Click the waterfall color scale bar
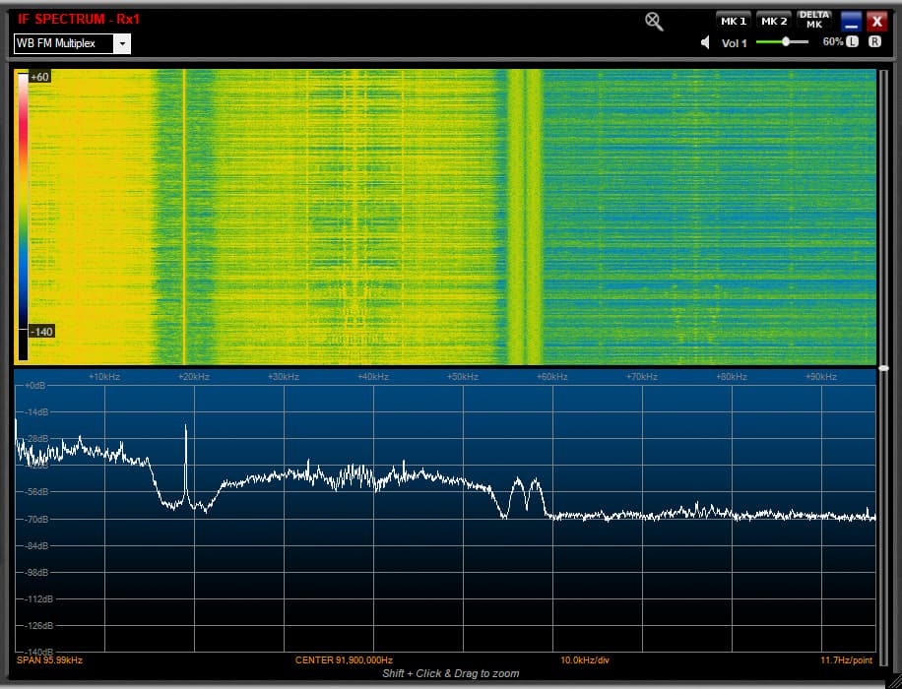 (x=22, y=217)
